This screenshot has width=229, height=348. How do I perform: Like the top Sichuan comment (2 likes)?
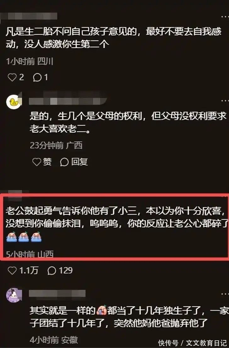16,77
